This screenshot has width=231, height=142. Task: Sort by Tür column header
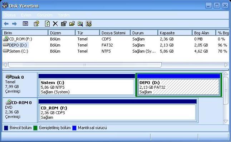click(x=88, y=33)
